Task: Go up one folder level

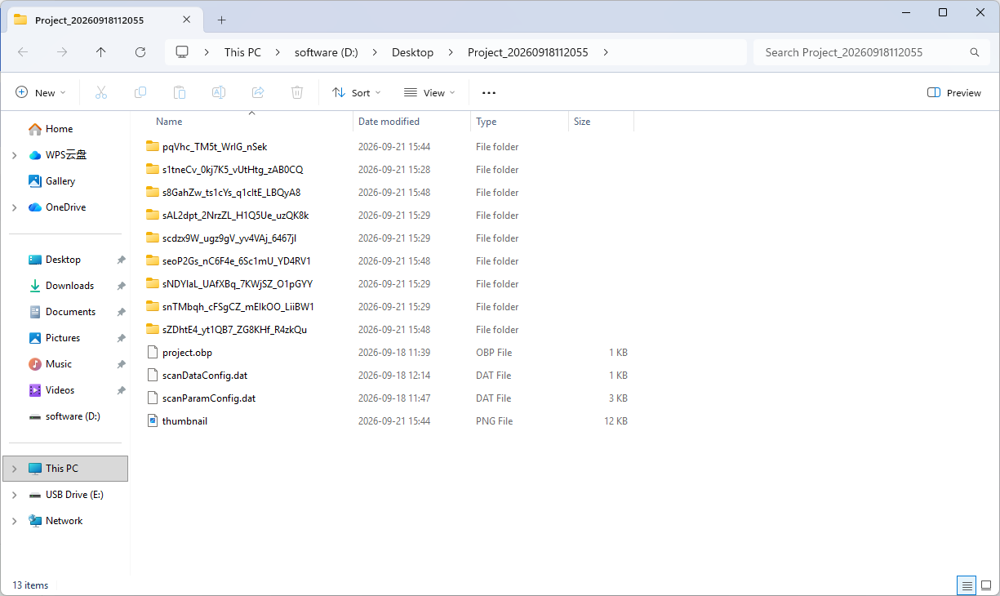Action: point(101,52)
